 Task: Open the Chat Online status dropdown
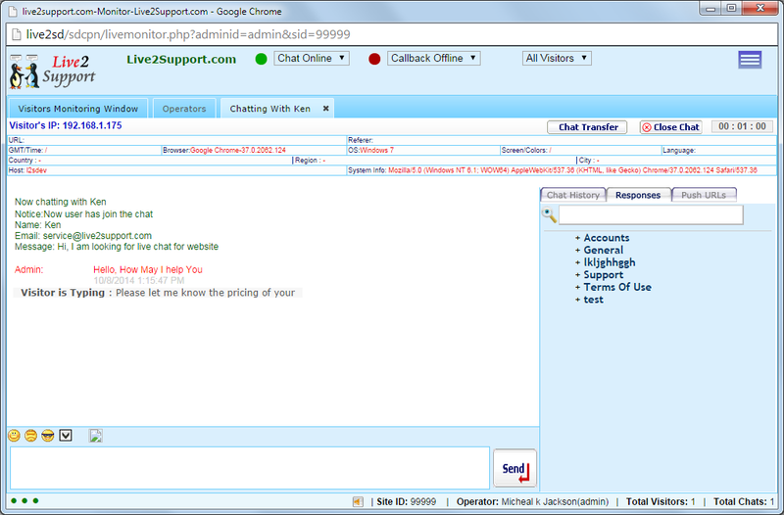(311, 59)
